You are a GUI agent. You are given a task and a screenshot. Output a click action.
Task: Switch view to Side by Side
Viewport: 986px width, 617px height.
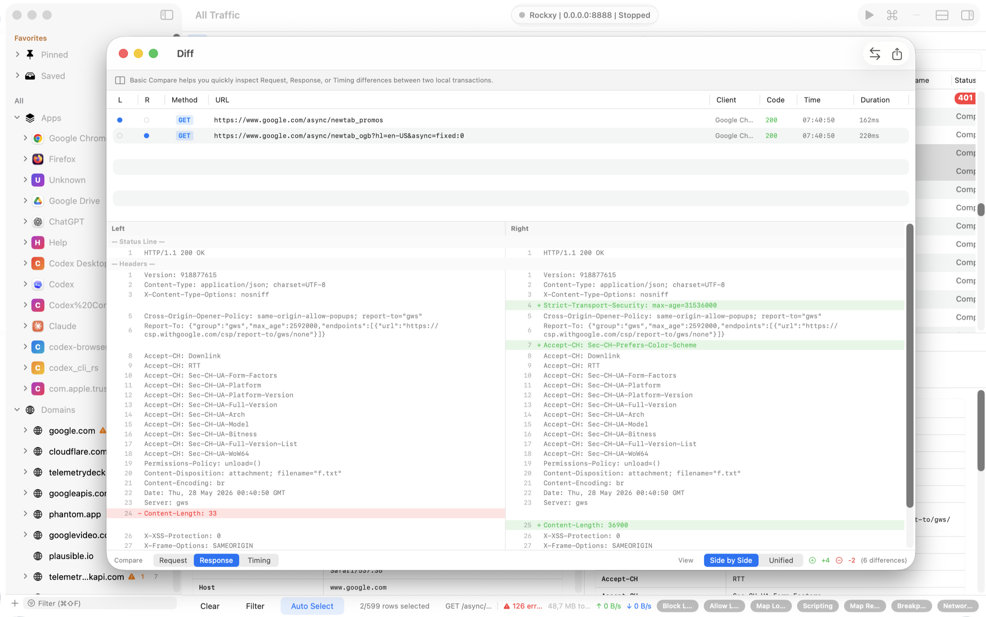pyautogui.click(x=731, y=560)
